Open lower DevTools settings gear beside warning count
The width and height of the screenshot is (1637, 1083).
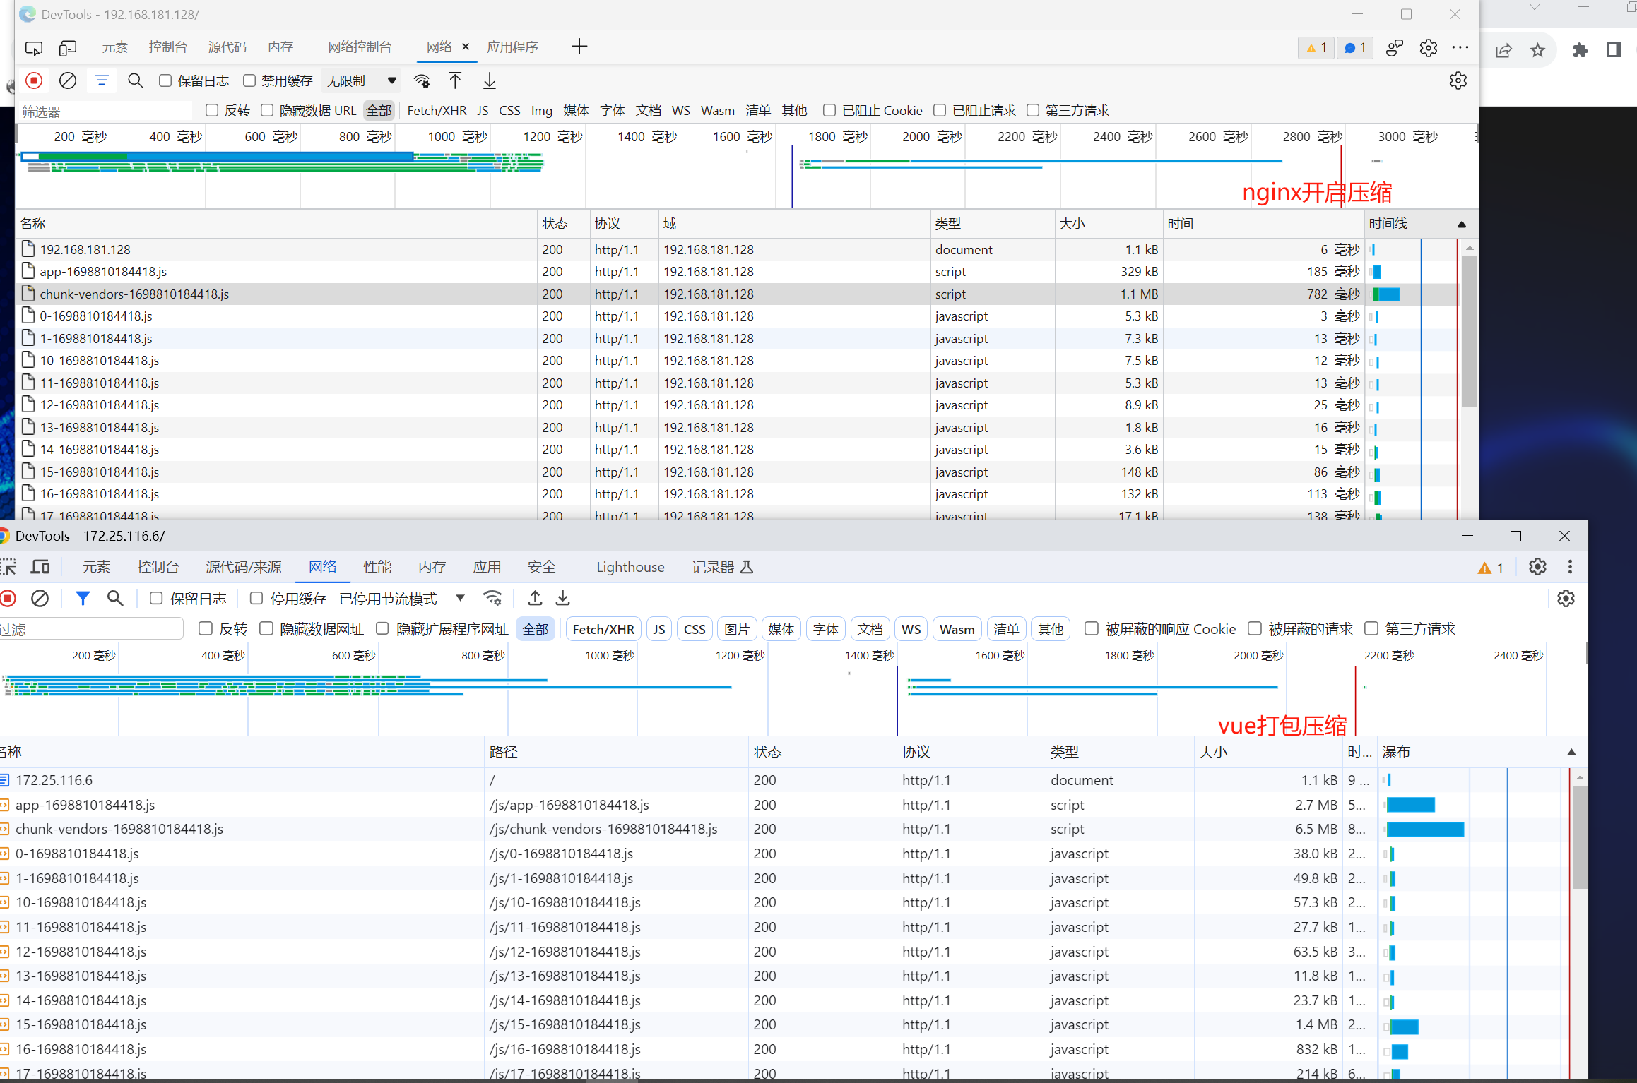(1537, 567)
